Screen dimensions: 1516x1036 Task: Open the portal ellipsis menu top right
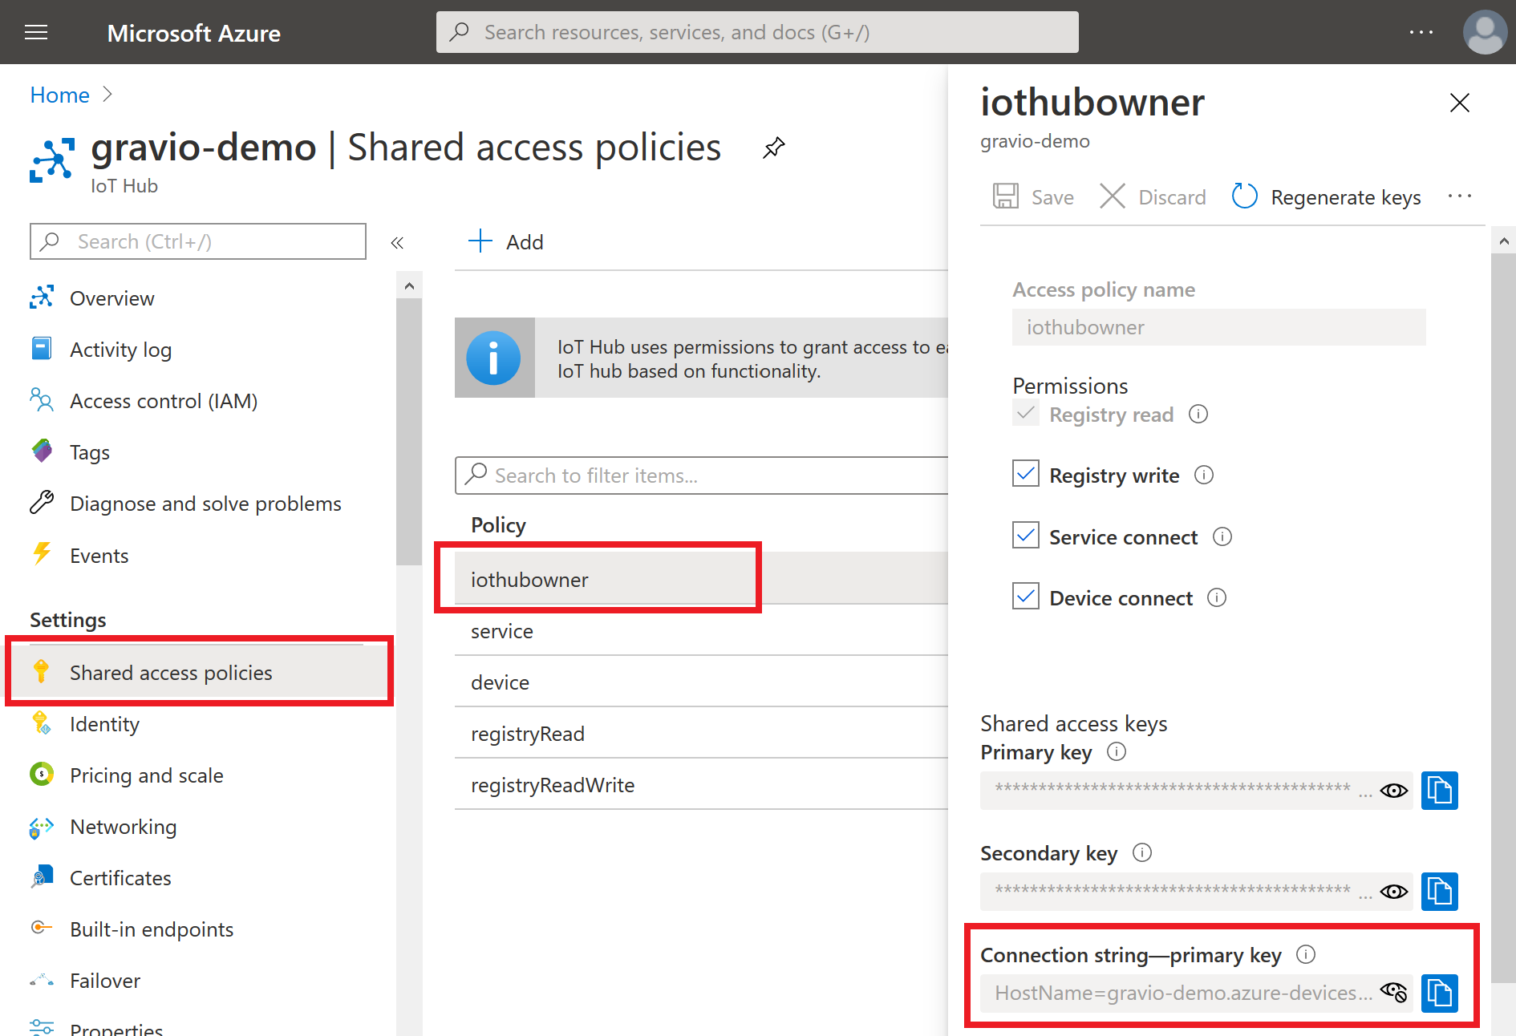click(1422, 32)
